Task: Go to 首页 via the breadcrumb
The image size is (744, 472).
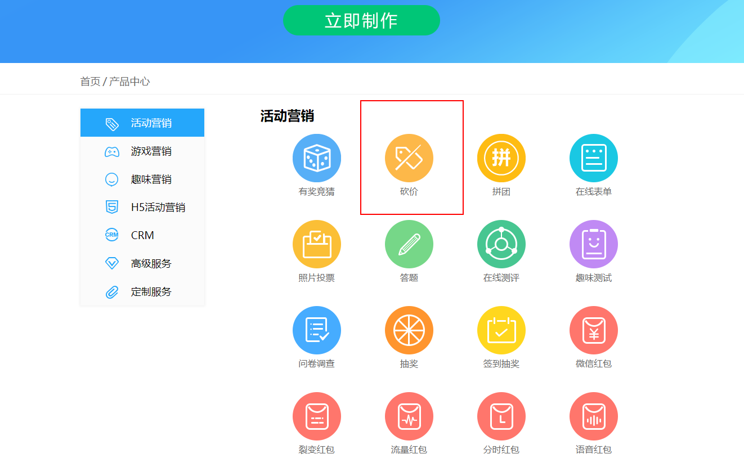Action: [90, 82]
